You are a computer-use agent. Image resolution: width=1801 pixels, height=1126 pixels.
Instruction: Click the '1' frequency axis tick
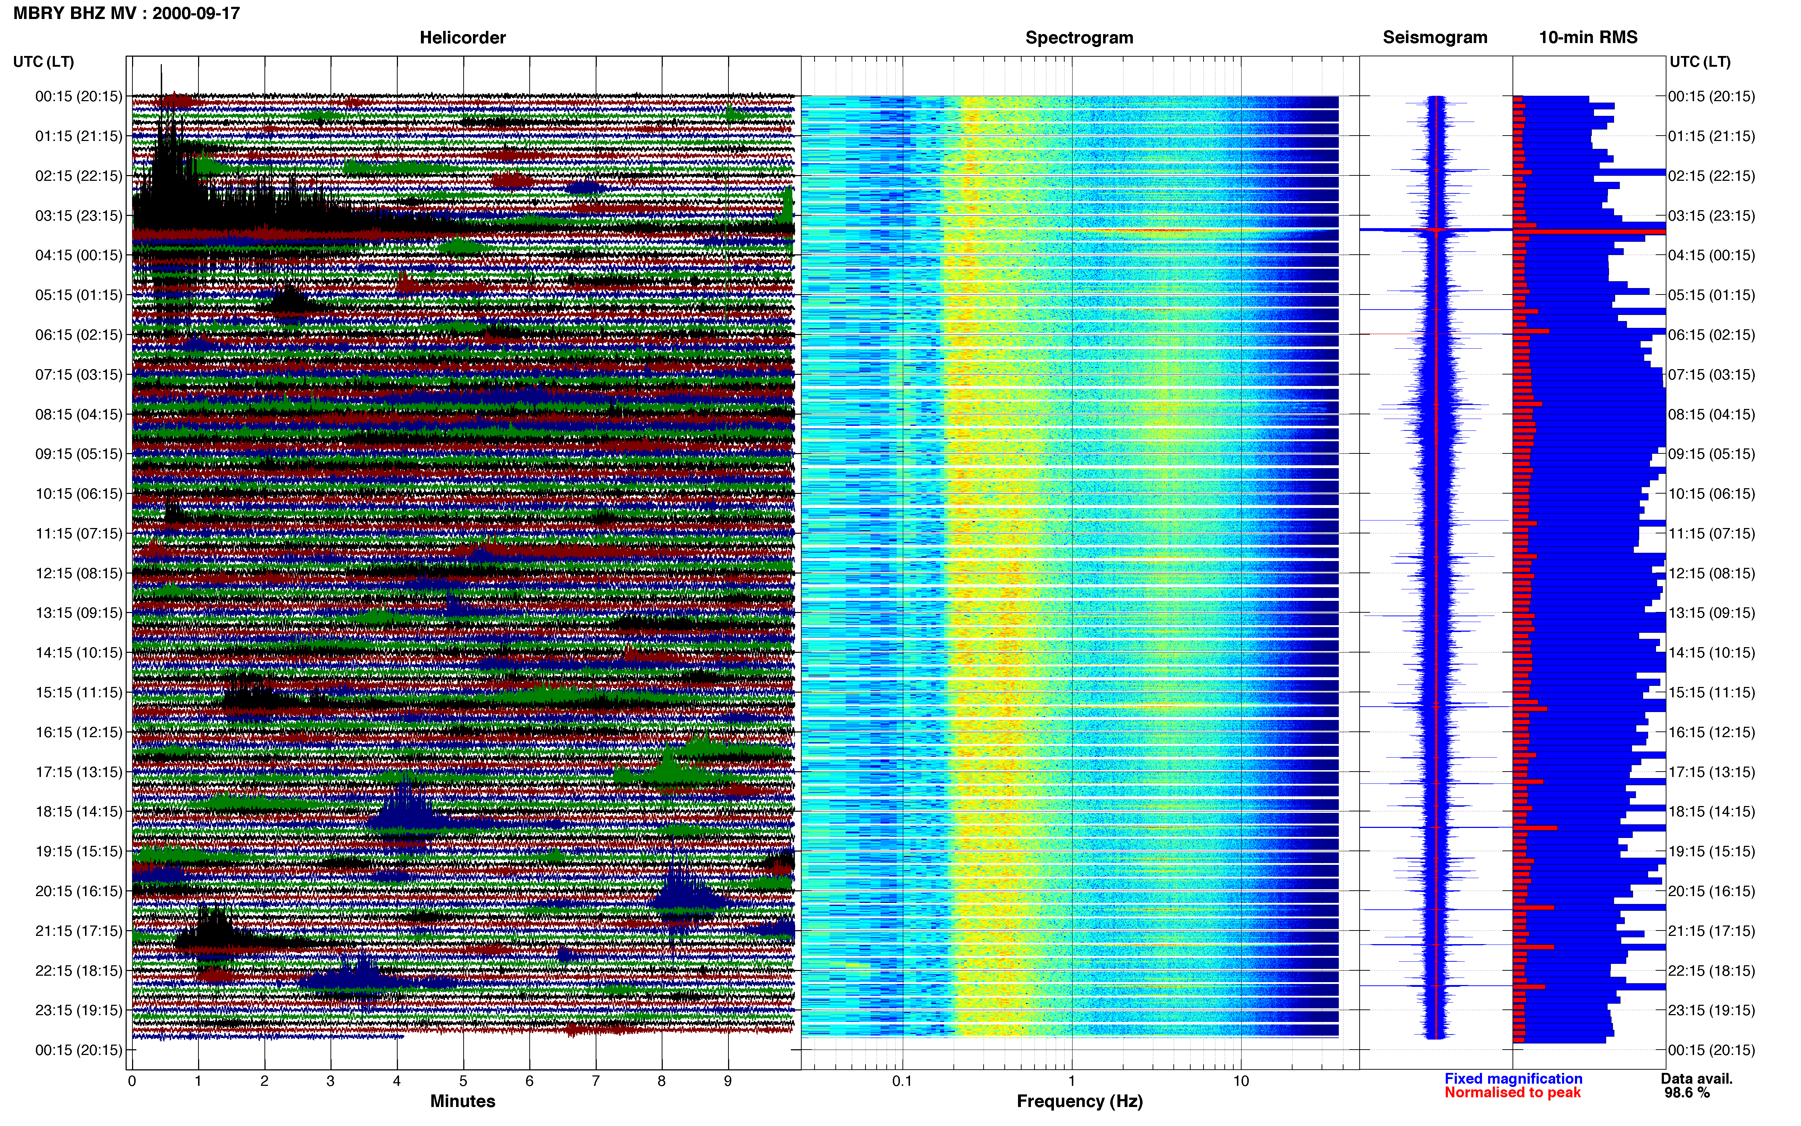1072,1081
